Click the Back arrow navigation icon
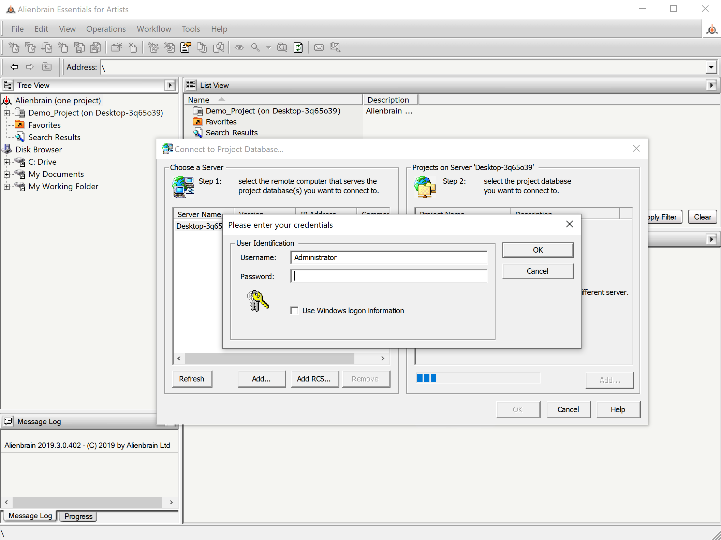The width and height of the screenshot is (721, 540). tap(14, 67)
